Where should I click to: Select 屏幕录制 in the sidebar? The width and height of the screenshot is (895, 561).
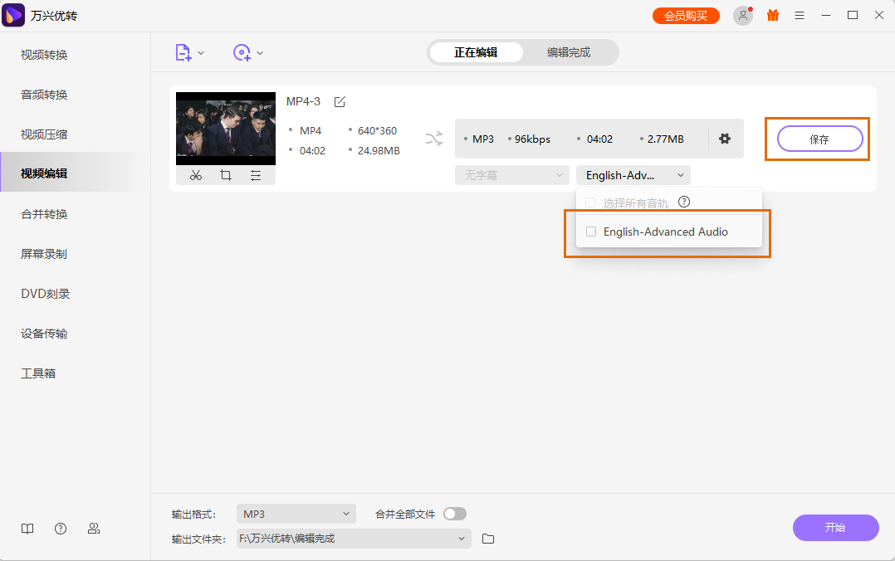pos(44,254)
